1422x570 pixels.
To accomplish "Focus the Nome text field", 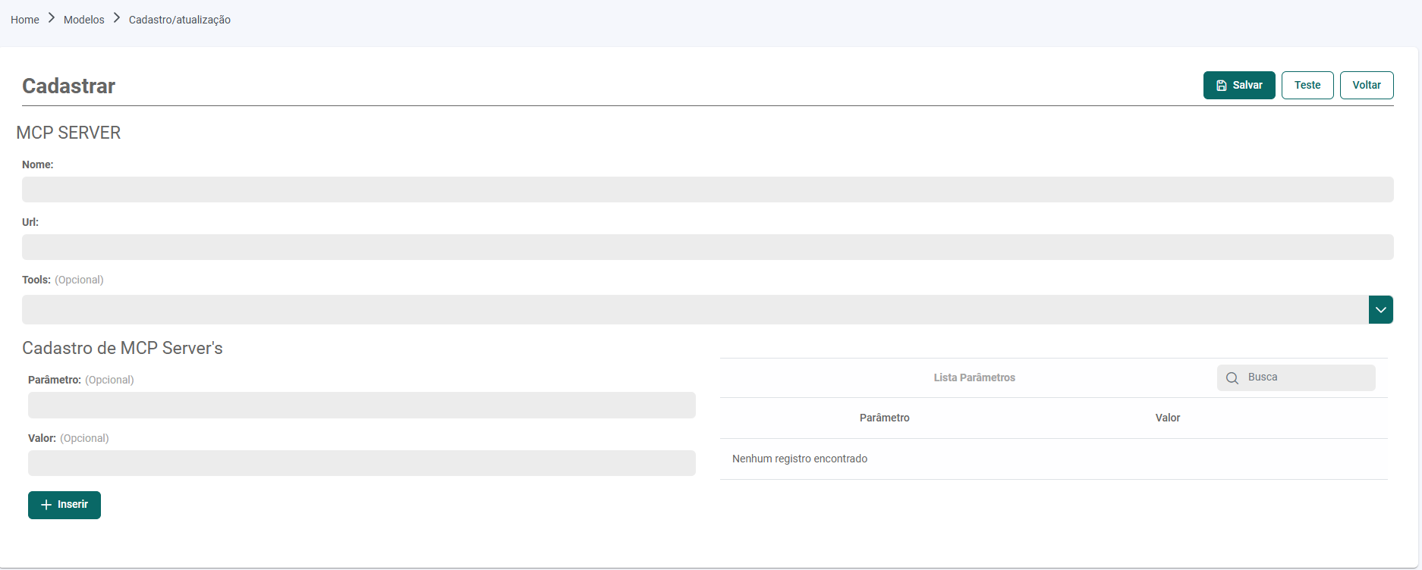I will (x=707, y=189).
